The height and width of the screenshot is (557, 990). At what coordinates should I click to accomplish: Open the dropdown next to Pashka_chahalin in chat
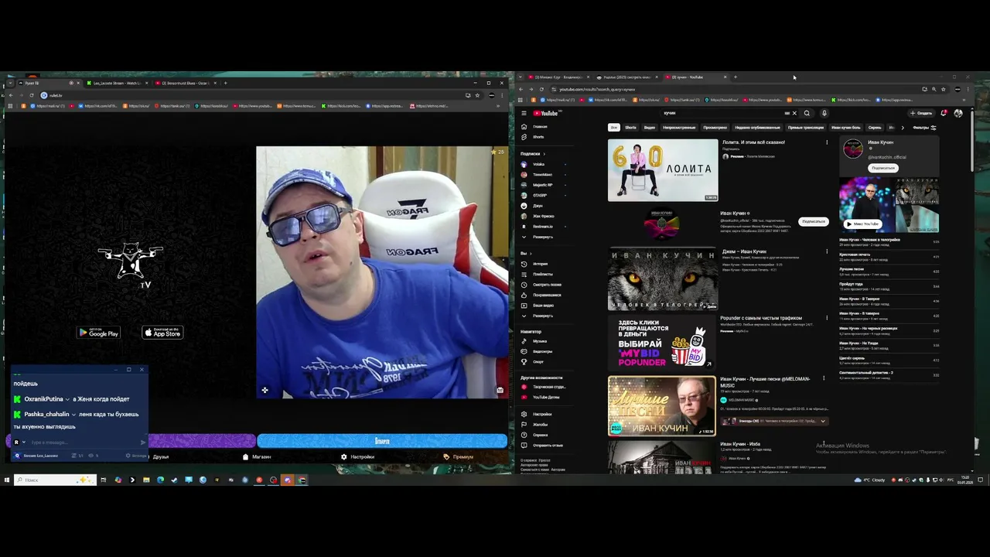click(x=73, y=415)
